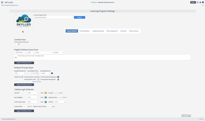
Task: Click the blue Update button
Action: click(80, 17)
